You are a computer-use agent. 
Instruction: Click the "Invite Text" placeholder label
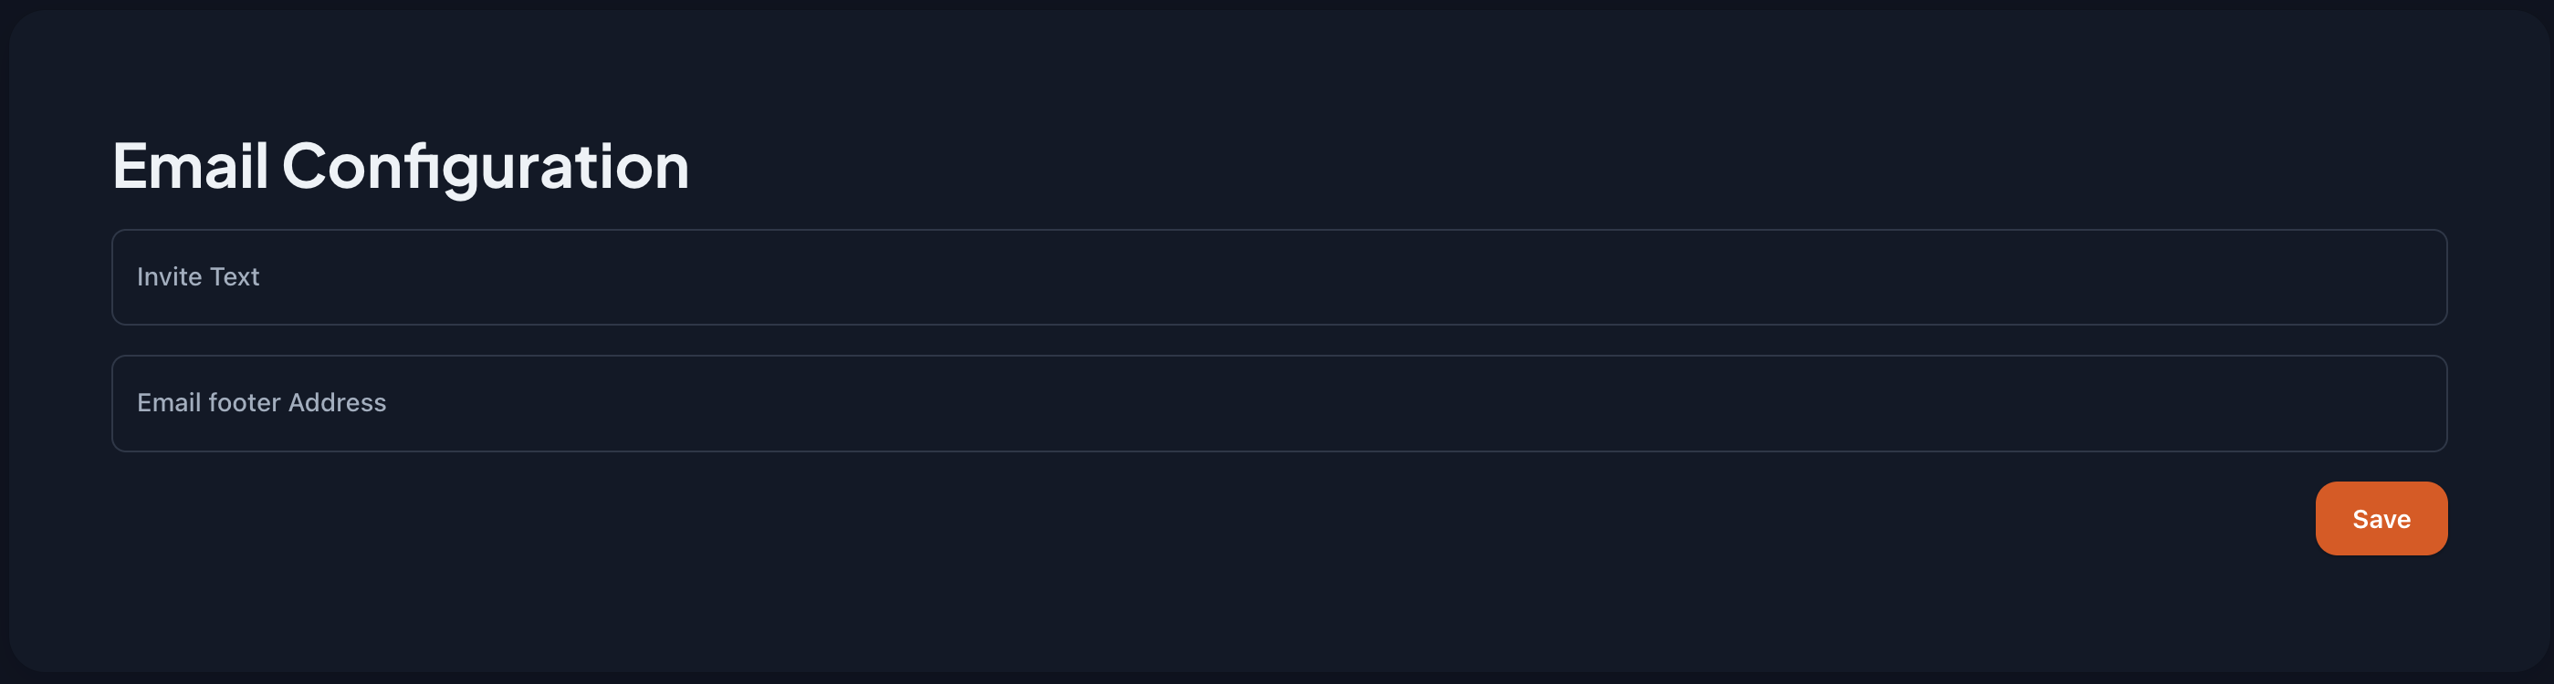[198, 277]
